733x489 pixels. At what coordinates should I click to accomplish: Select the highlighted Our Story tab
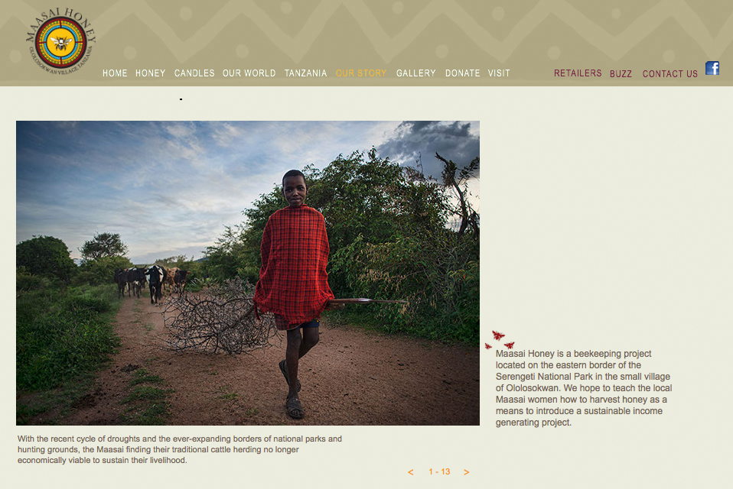[x=361, y=73]
